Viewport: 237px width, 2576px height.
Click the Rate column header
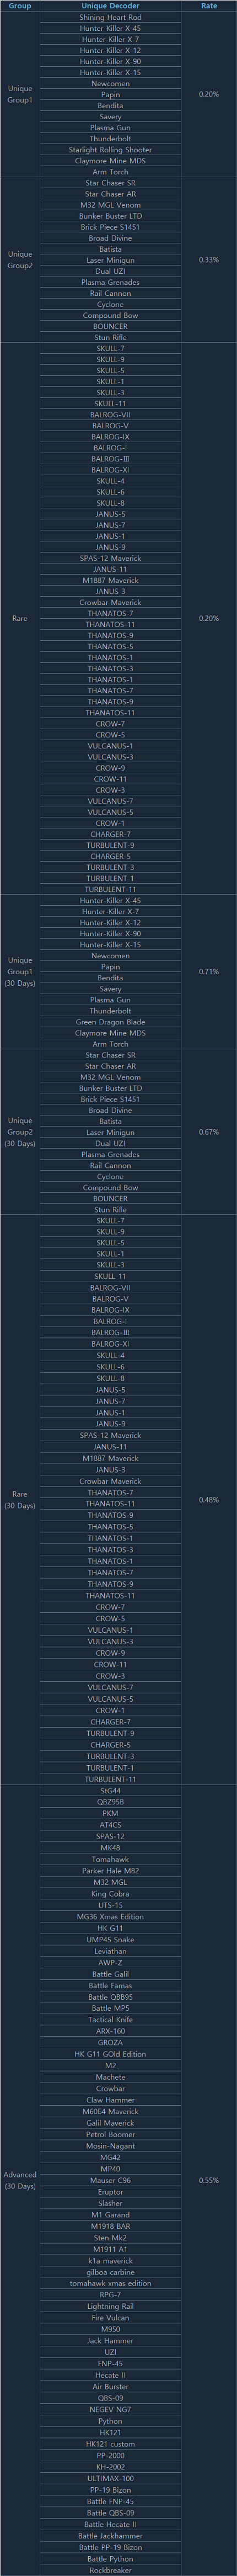click(209, 6)
